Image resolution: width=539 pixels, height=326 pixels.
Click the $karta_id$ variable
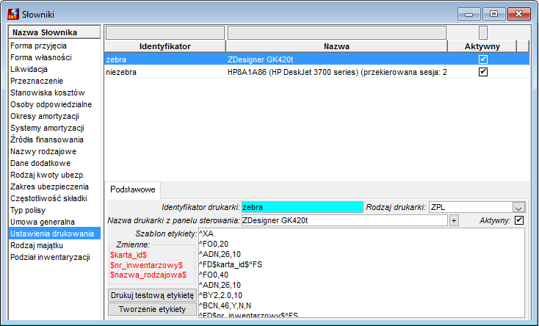(129, 255)
